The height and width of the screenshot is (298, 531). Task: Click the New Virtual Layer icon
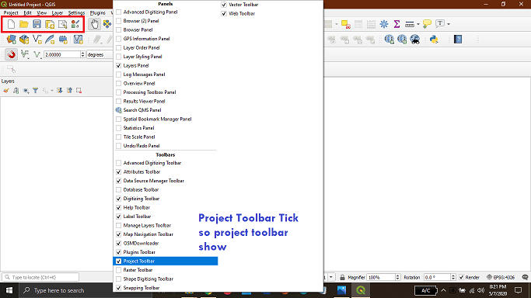tap(79, 40)
